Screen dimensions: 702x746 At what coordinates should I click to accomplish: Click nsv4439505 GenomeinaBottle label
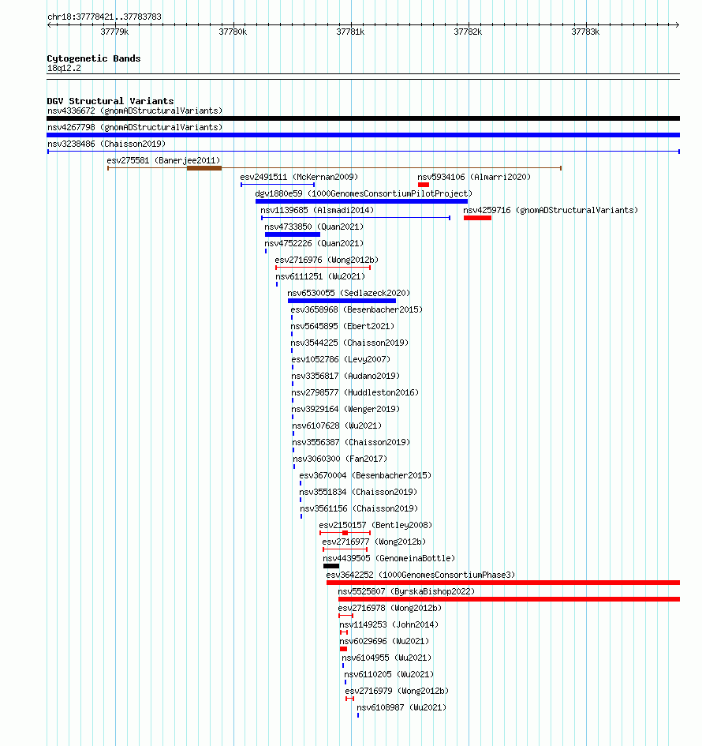(390, 559)
